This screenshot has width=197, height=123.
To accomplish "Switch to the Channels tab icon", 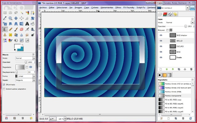I will 165,14.
